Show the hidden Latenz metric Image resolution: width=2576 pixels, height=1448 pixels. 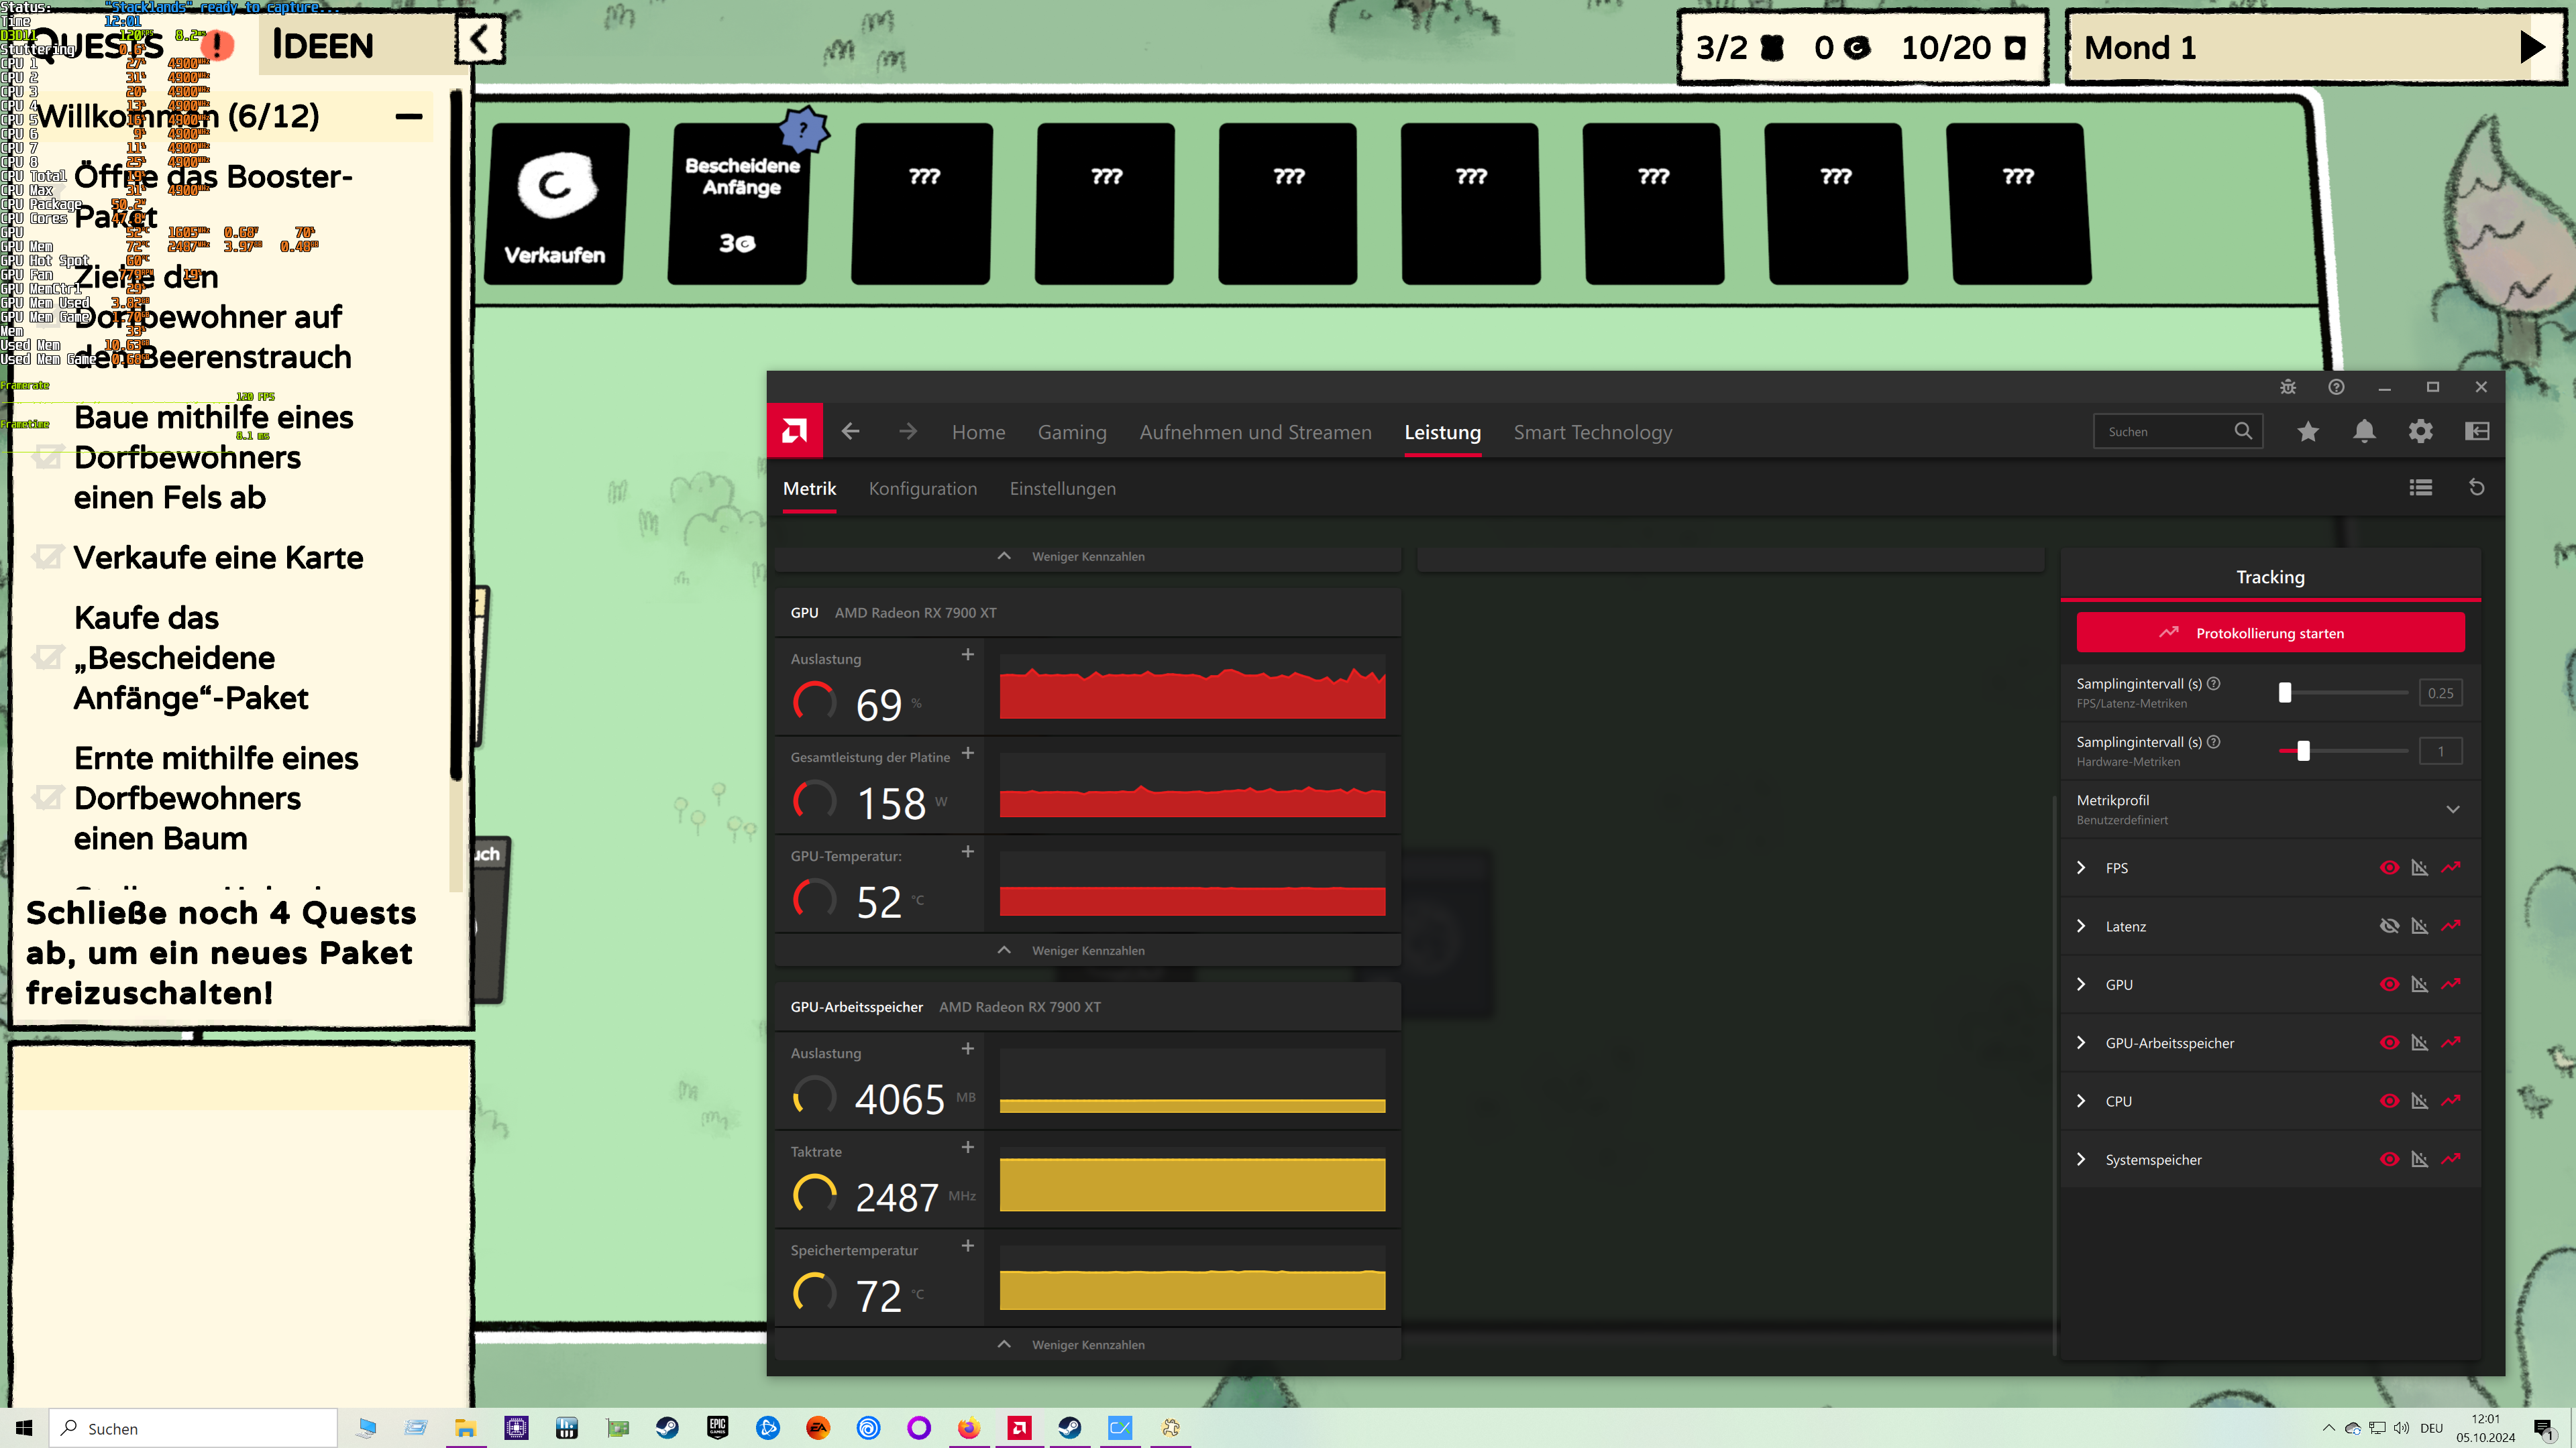(x=2390, y=925)
